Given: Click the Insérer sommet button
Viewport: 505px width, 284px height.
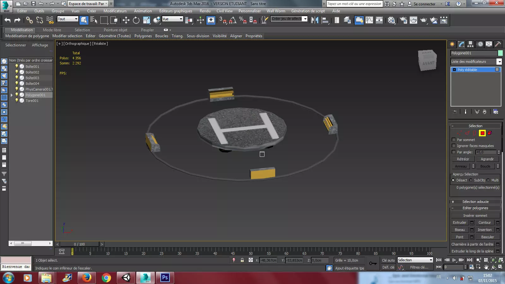Looking at the screenshot, I should pos(475,216).
